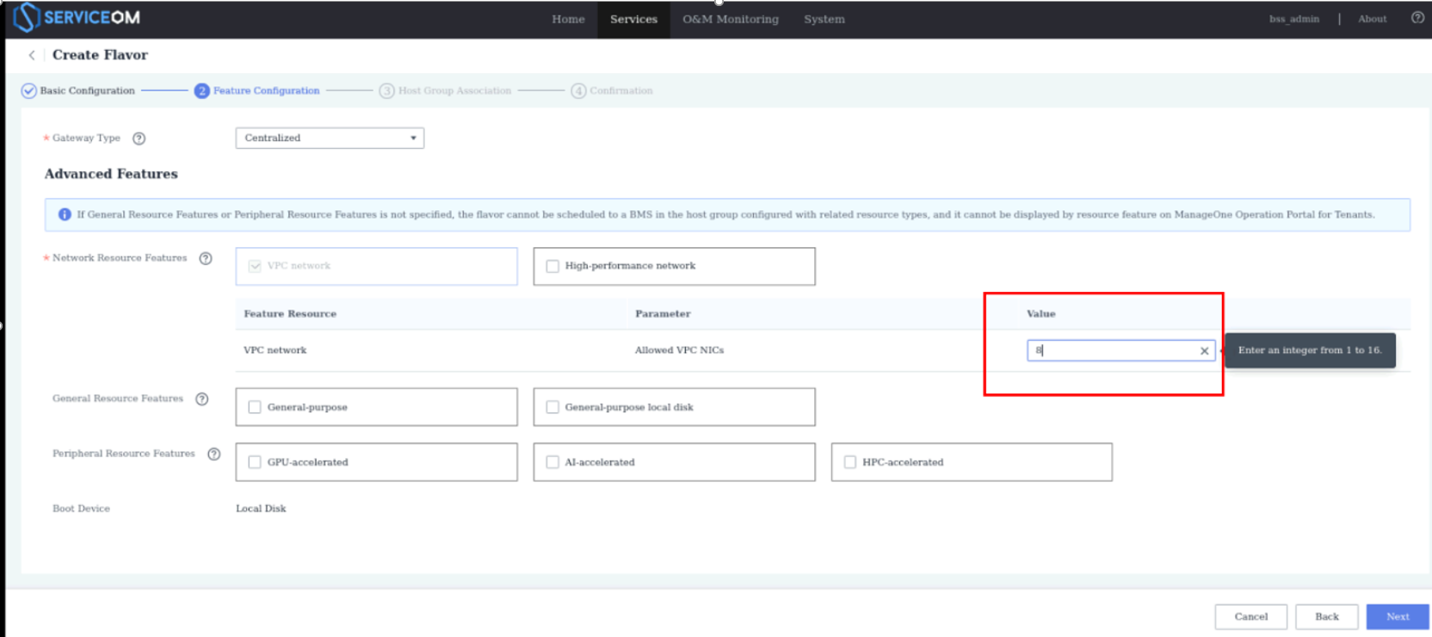
Task: Click the Cancel button
Action: (x=1250, y=616)
